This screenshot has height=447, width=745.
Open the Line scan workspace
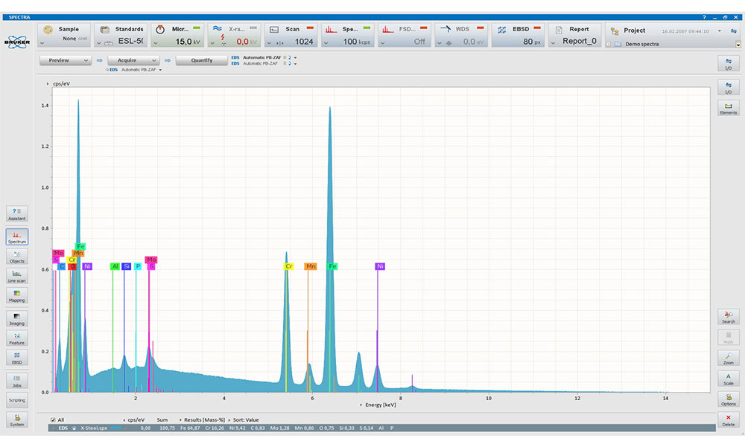point(16,277)
